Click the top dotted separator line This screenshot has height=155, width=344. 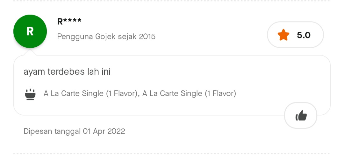(x=172, y=1)
